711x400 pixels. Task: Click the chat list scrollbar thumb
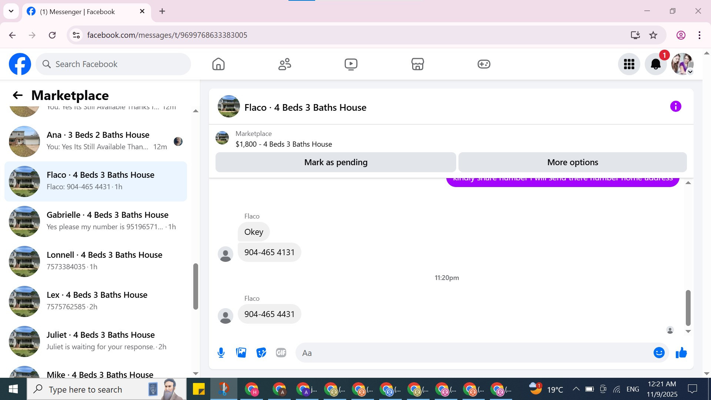196,286
